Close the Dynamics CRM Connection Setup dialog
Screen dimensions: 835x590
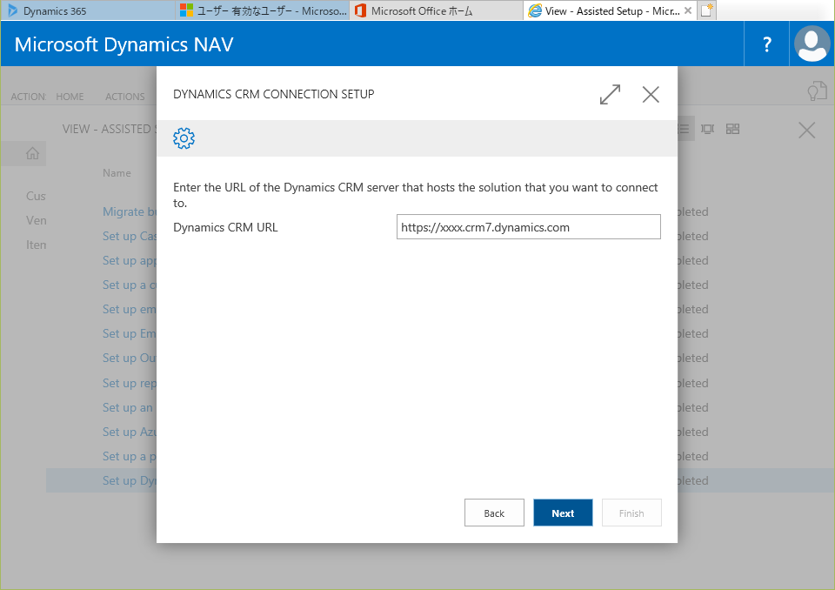pyautogui.click(x=651, y=94)
